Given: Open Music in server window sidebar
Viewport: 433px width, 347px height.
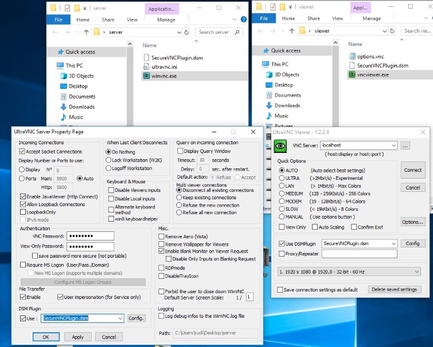Looking at the screenshot, I should [x=76, y=117].
